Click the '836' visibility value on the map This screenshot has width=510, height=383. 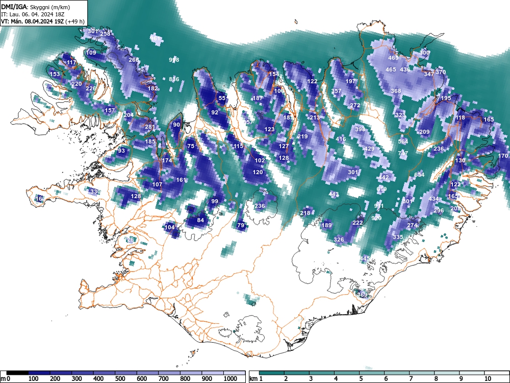pos(174,79)
